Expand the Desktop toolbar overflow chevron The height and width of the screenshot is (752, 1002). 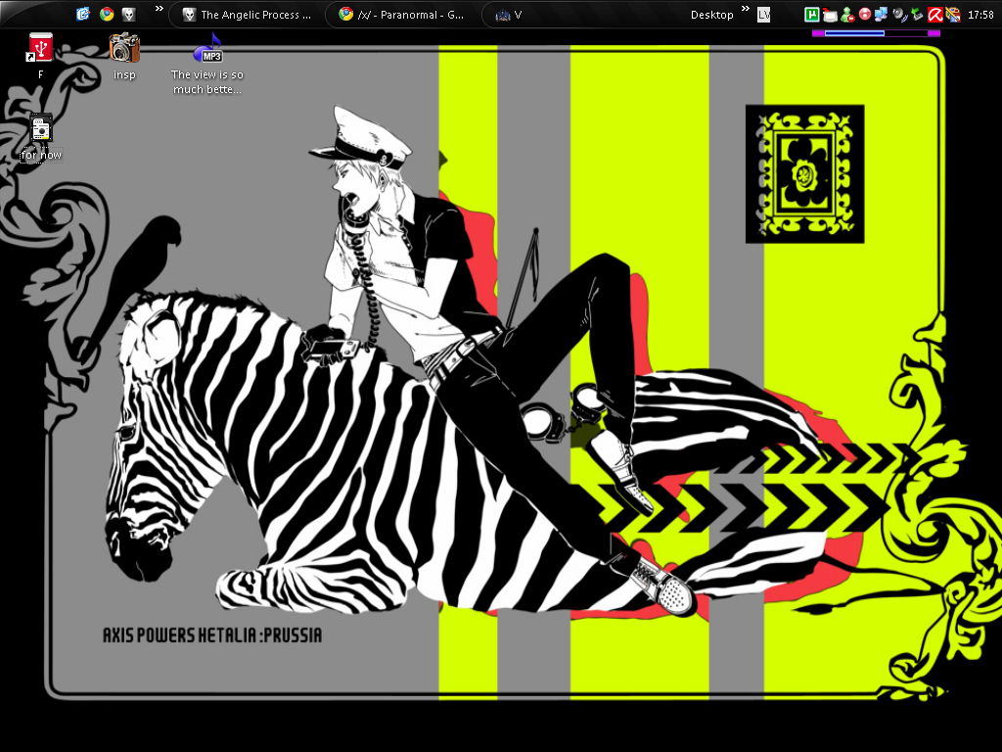pyautogui.click(x=745, y=9)
